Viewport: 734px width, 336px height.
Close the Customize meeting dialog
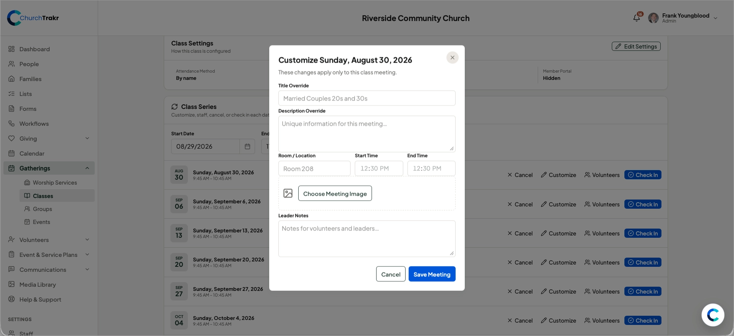(x=453, y=58)
